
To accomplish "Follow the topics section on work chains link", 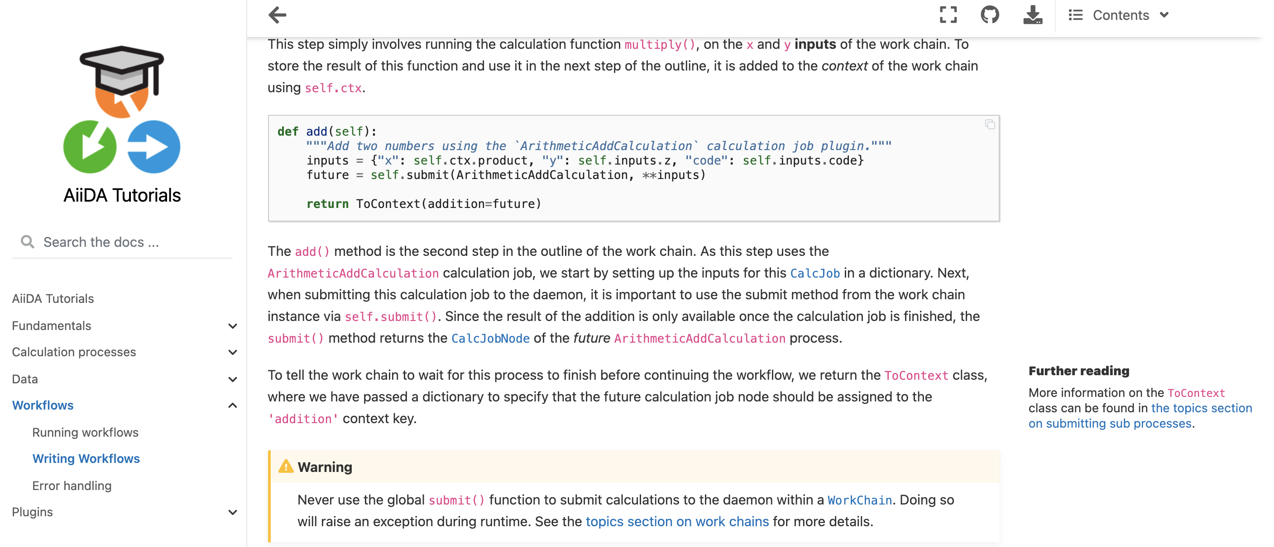I will click(x=676, y=521).
